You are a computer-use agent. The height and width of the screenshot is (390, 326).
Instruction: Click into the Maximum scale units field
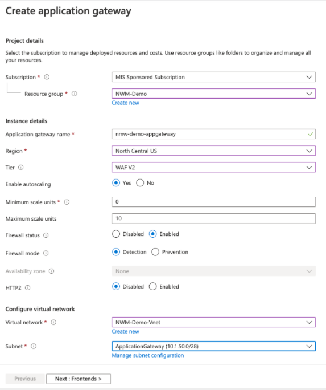tap(213, 218)
